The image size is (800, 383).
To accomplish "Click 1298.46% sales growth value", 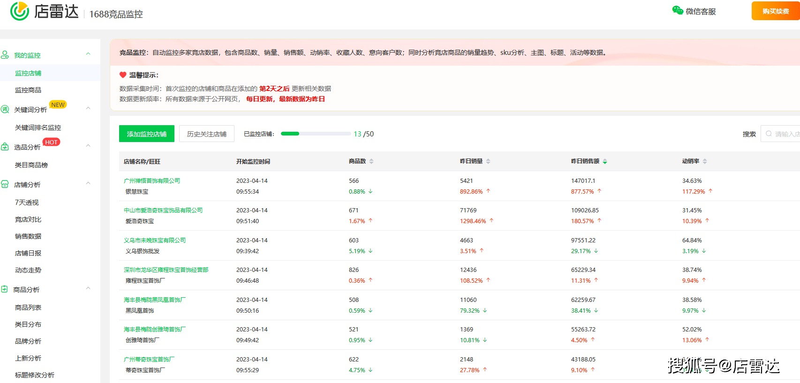I will tap(473, 221).
